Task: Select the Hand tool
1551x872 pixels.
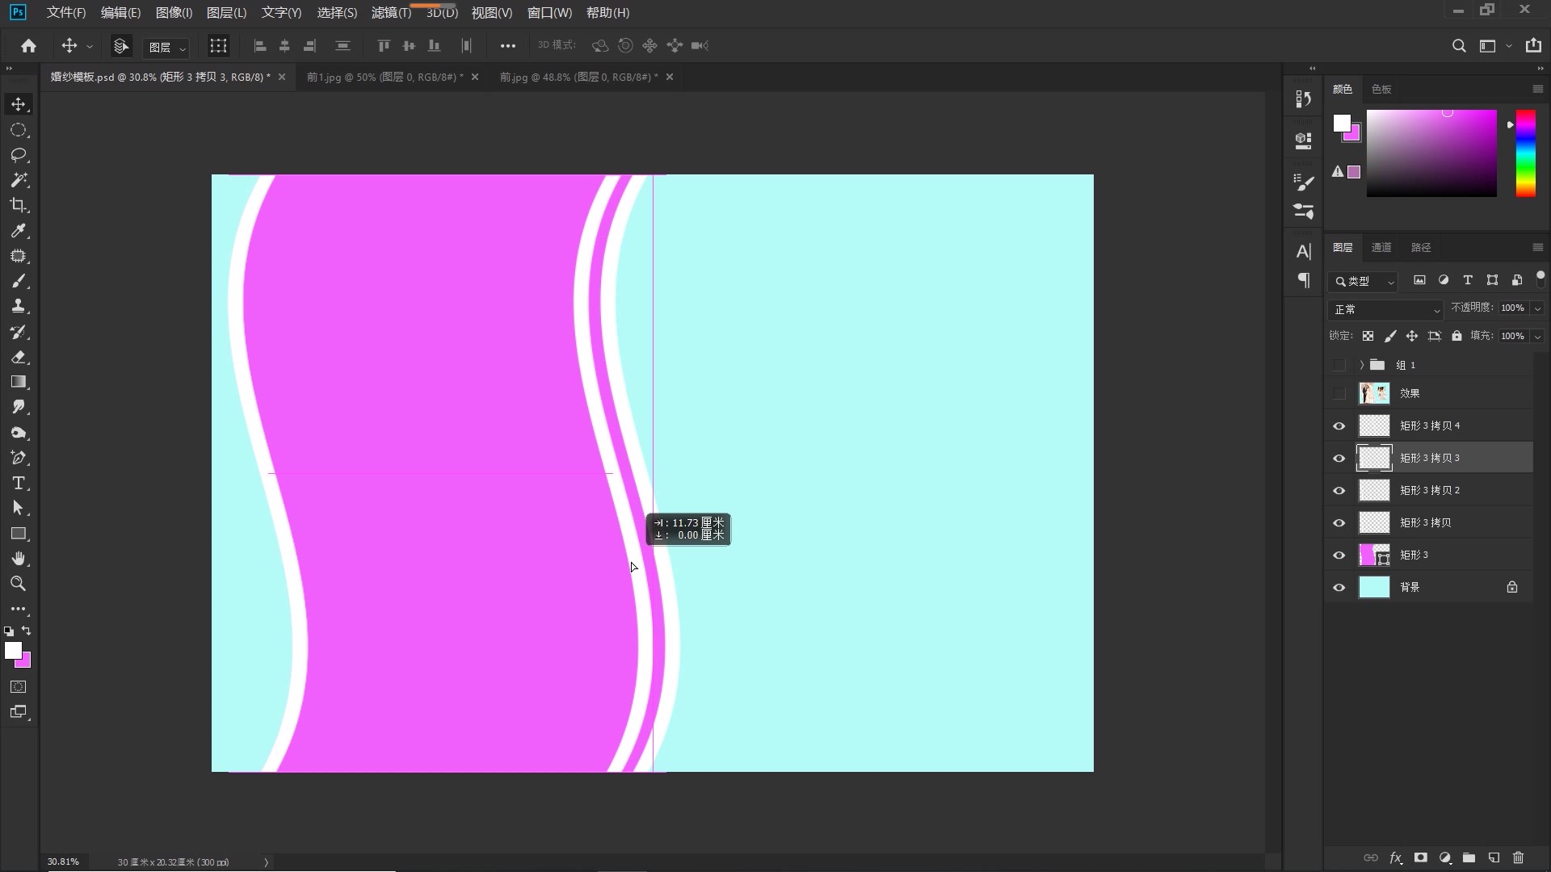Action: click(x=19, y=559)
